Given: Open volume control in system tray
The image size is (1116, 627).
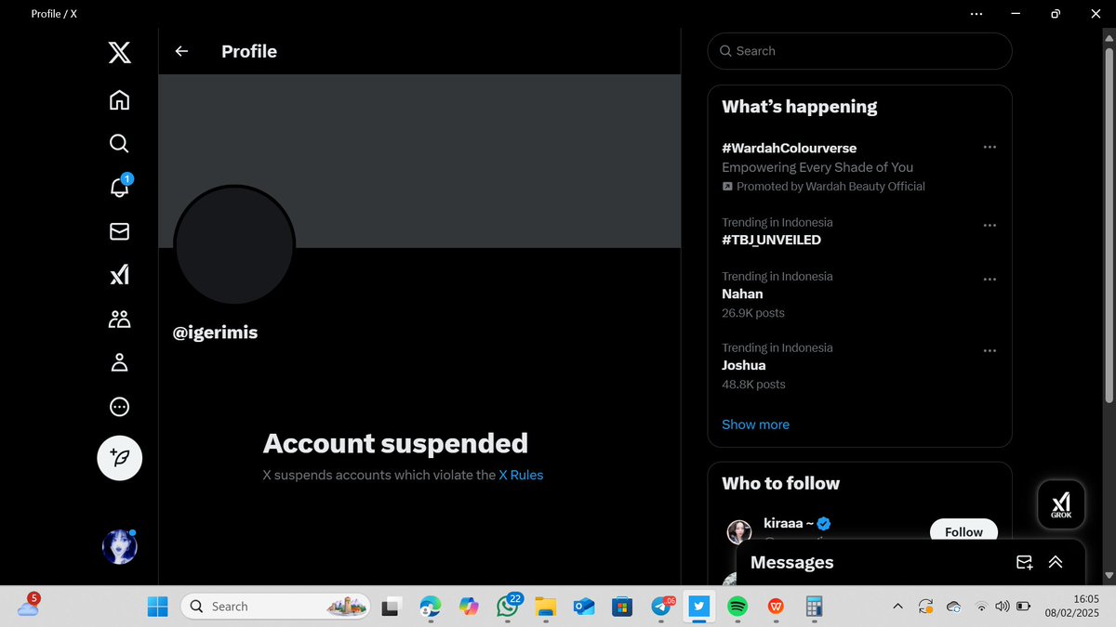Looking at the screenshot, I should tap(1002, 607).
